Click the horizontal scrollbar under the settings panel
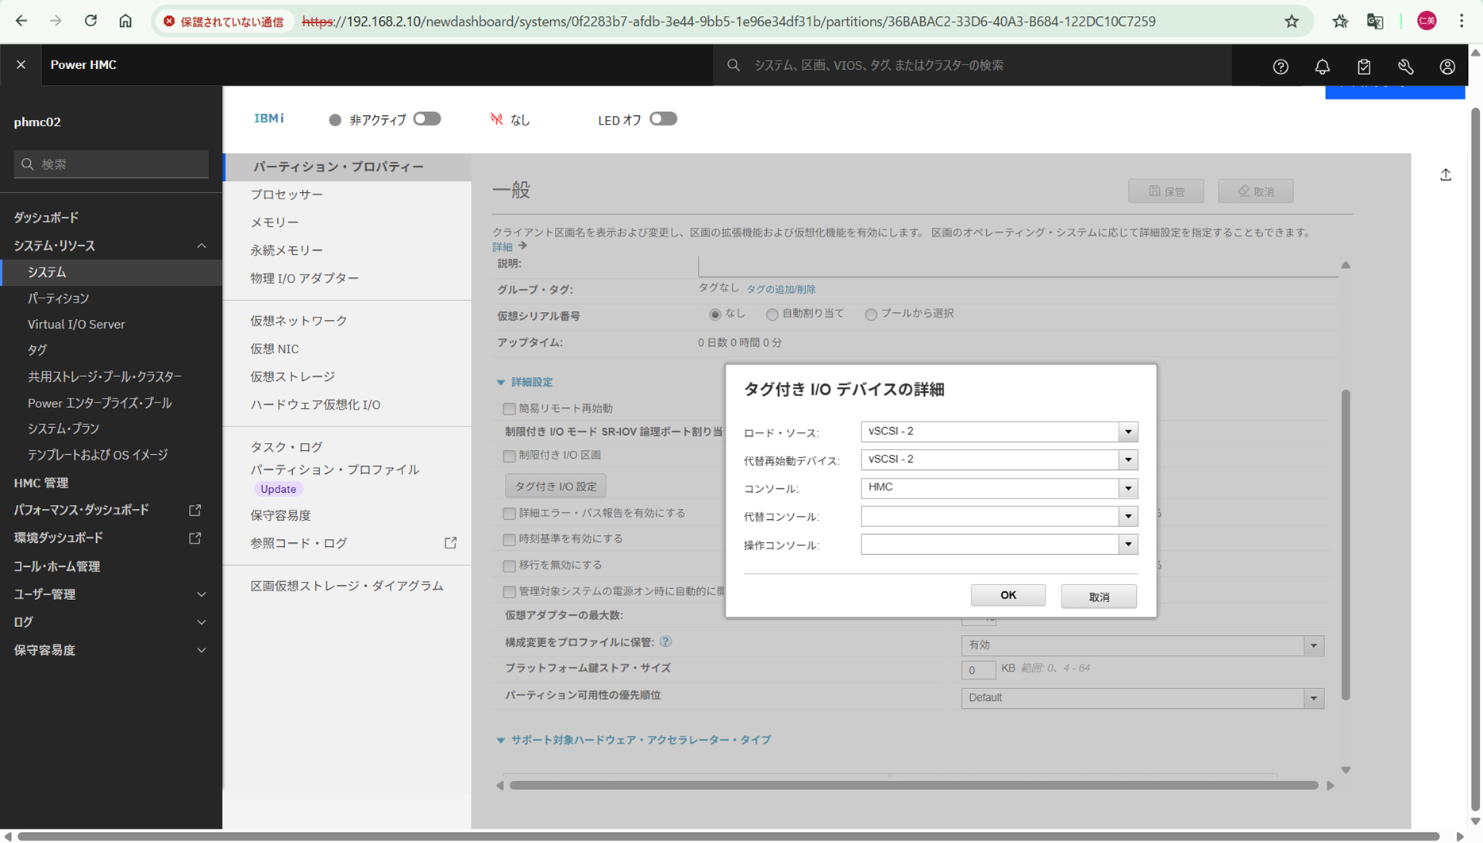1483x843 pixels. pyautogui.click(x=914, y=785)
